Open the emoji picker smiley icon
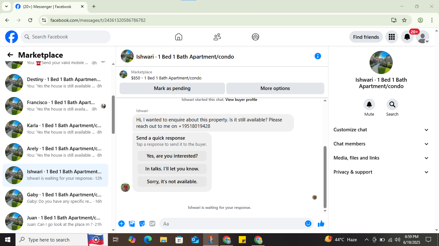 coord(308,224)
